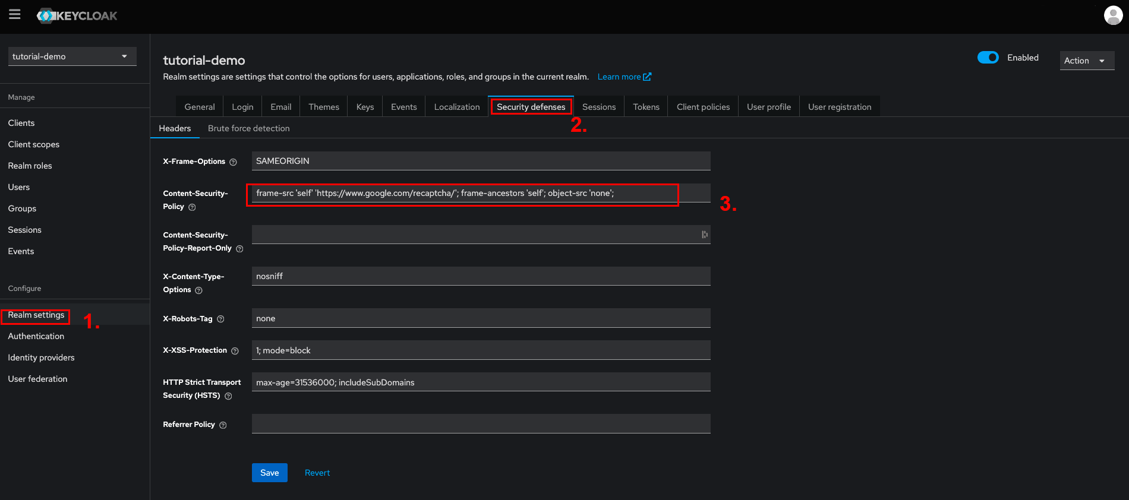Open the user avatar menu
Screen dimensions: 1129x500
[1113, 15]
